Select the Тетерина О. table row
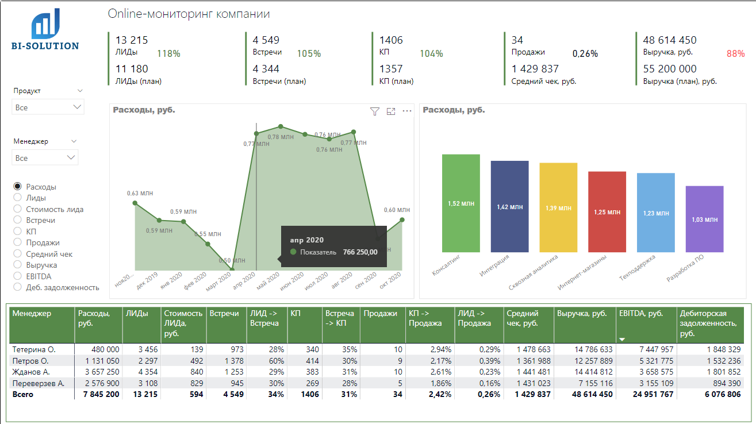Viewport: 756px width, 424px height. coord(378,349)
